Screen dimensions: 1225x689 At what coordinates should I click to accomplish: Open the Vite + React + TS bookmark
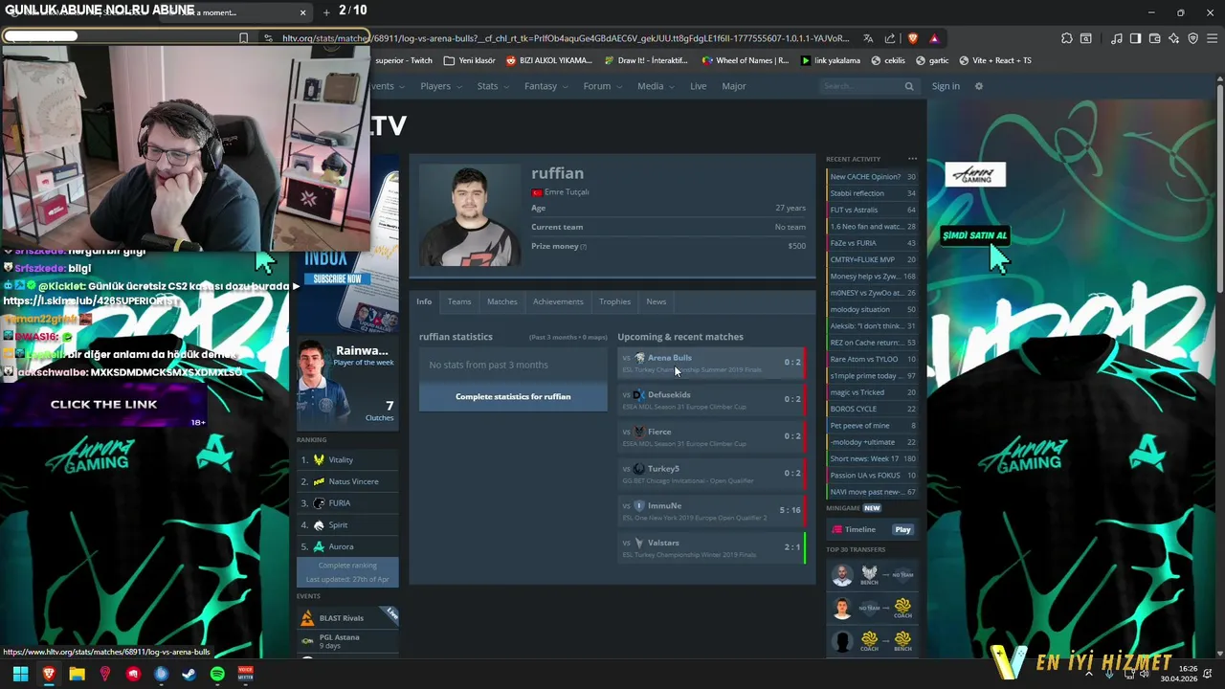point(995,60)
